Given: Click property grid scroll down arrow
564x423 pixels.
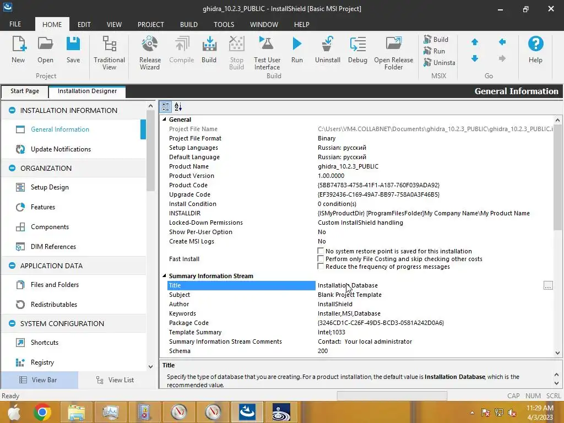Looking at the screenshot, I should pos(557,353).
